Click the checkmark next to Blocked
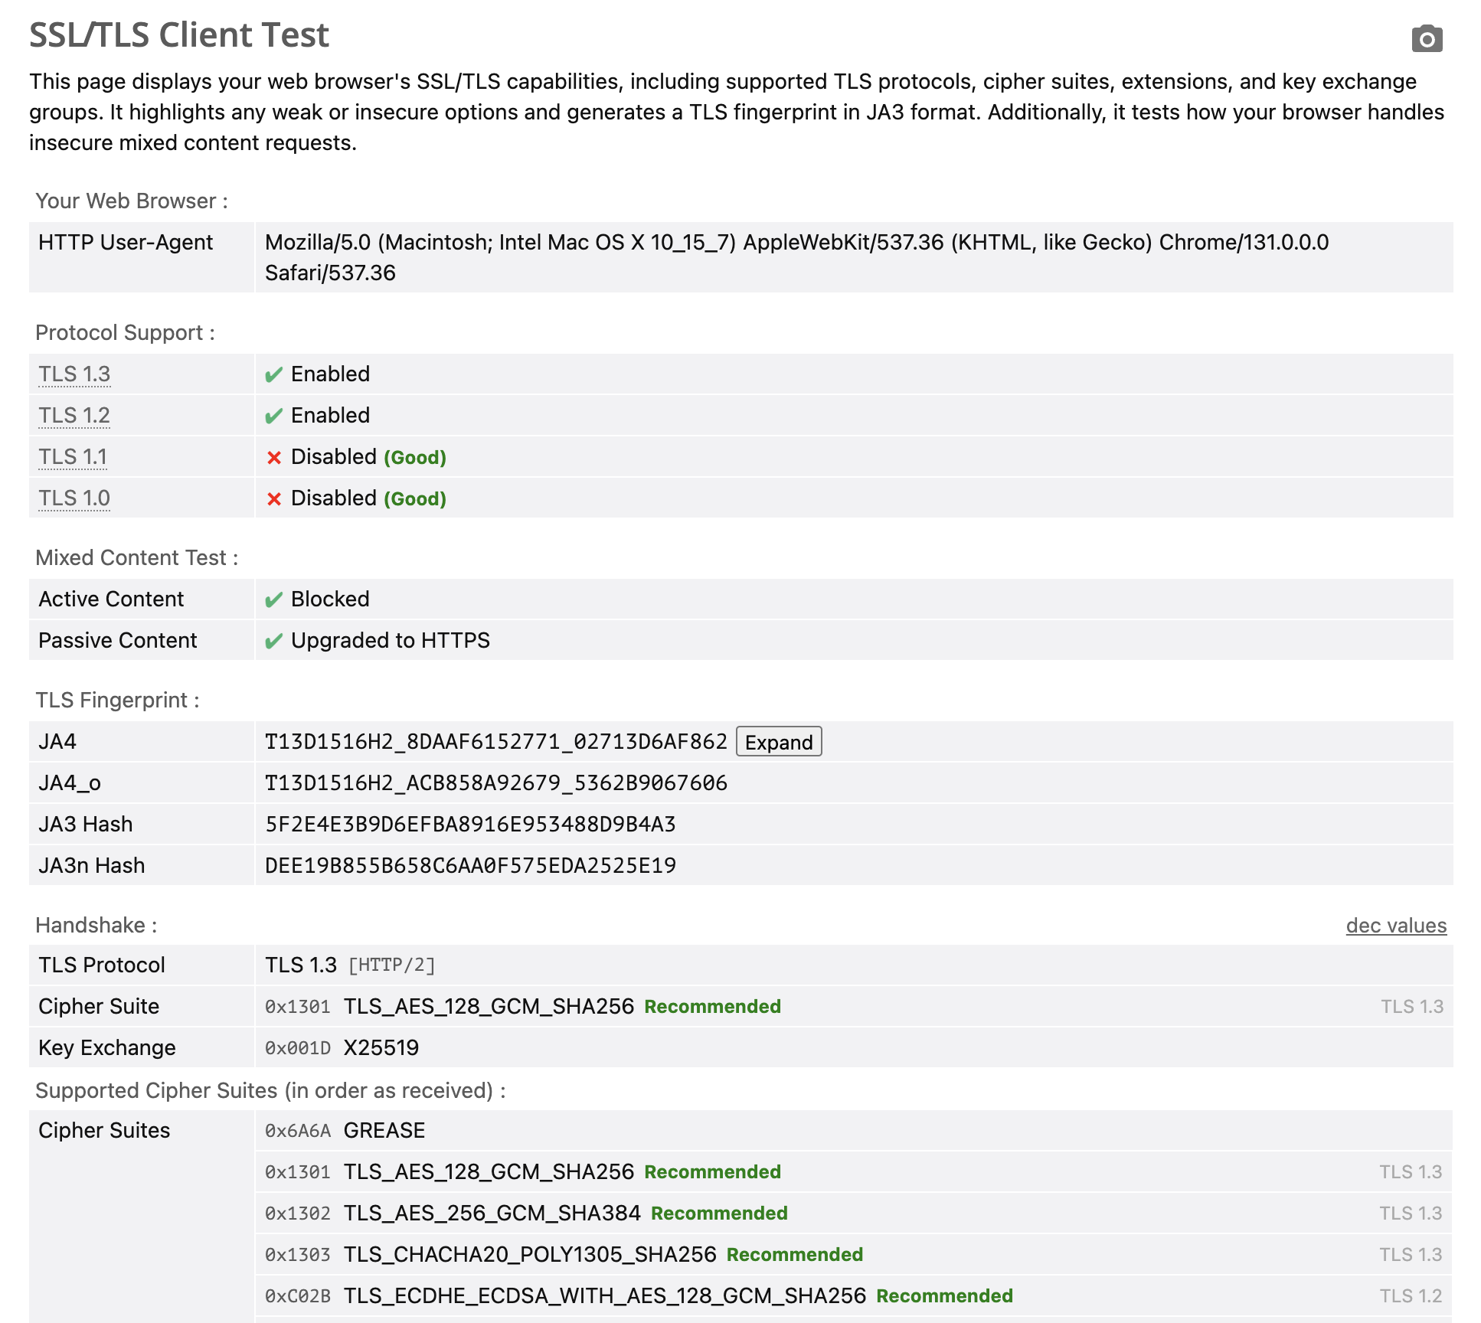This screenshot has width=1481, height=1323. tap(273, 599)
